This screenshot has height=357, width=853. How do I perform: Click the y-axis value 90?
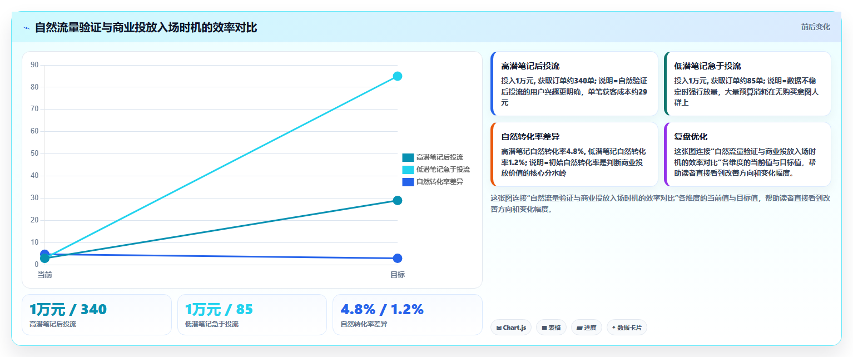tap(34, 65)
